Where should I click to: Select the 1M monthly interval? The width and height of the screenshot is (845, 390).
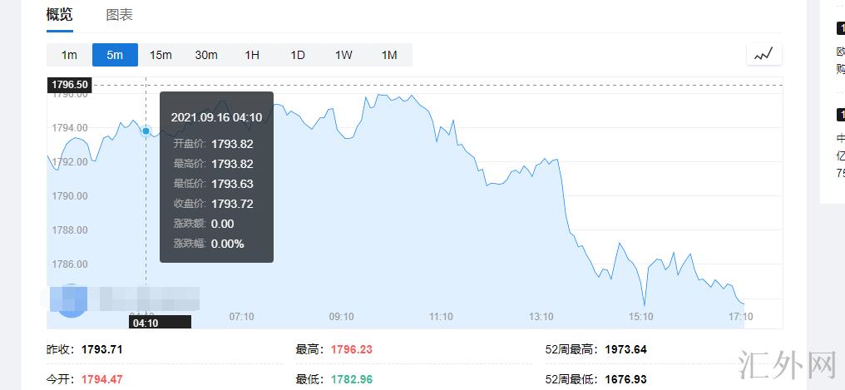pos(389,55)
